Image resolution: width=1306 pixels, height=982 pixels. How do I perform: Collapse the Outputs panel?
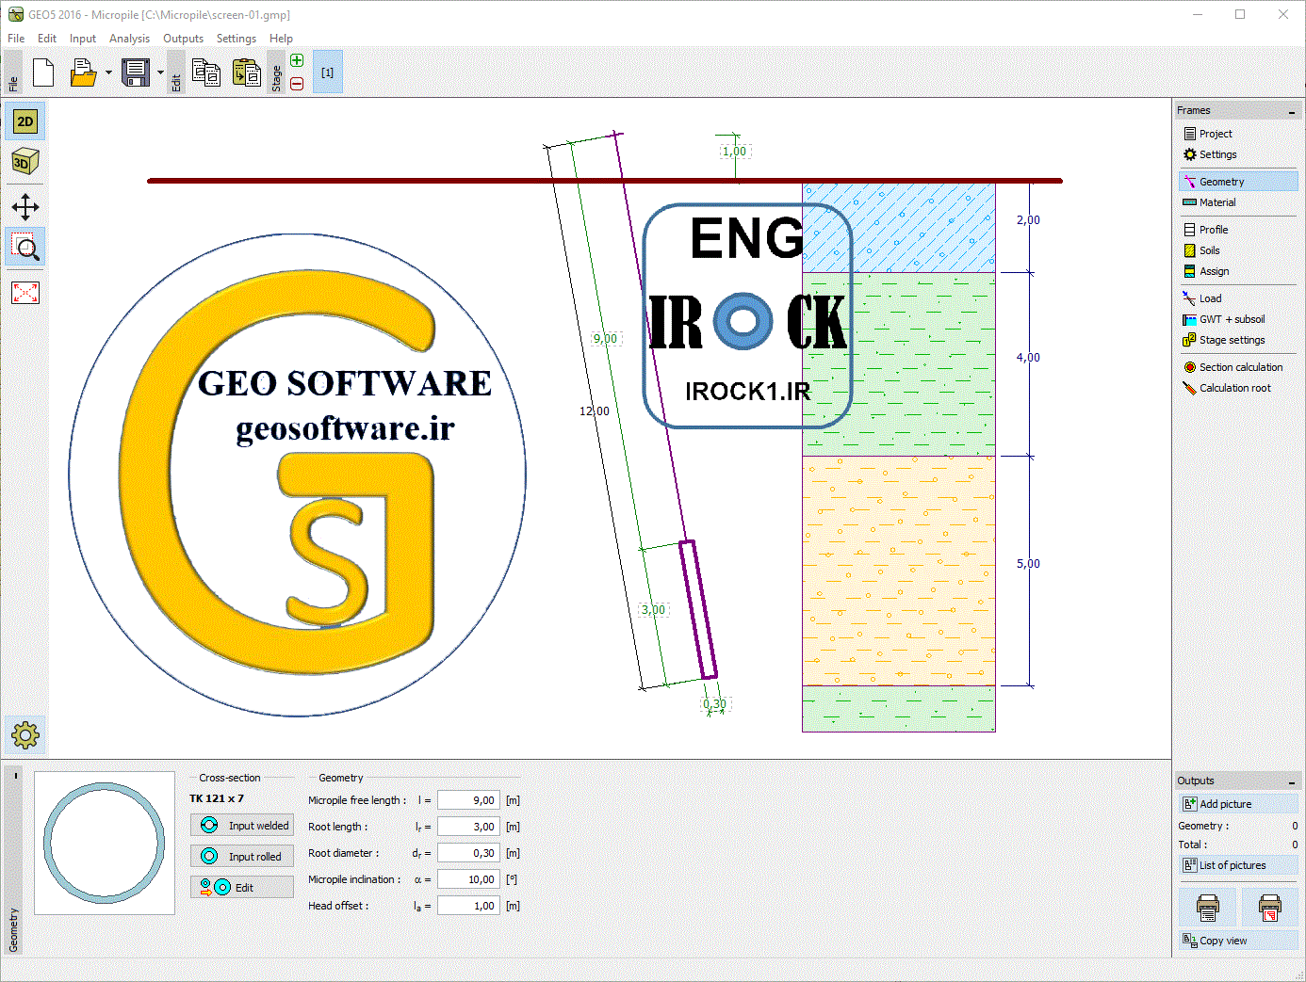pos(1292,781)
